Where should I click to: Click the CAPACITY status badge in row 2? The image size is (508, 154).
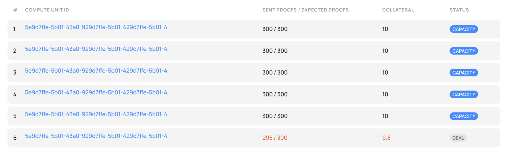click(x=463, y=51)
